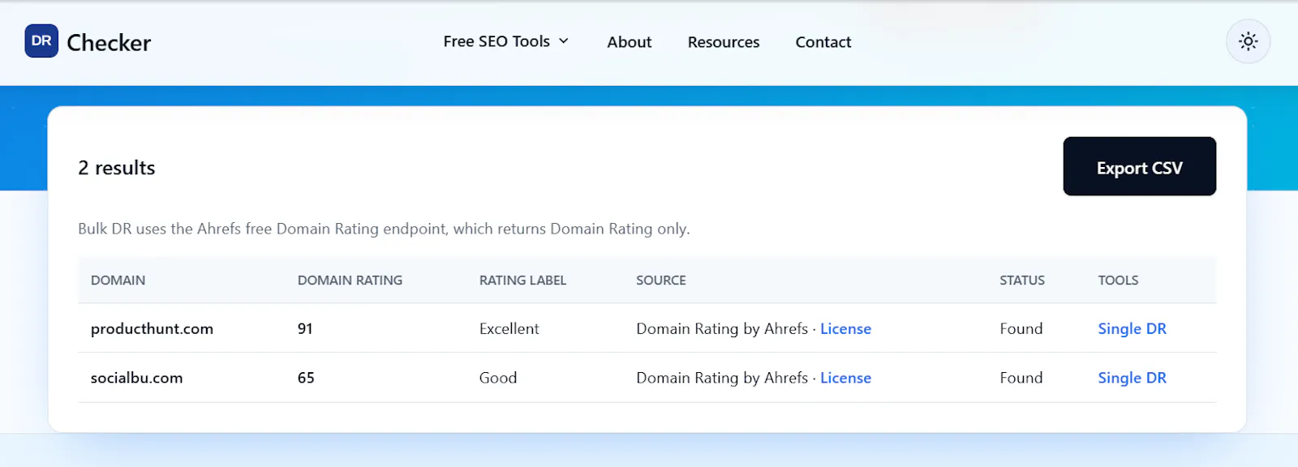Click the Checker brand name text
This screenshot has width=1298, height=467.
(109, 43)
